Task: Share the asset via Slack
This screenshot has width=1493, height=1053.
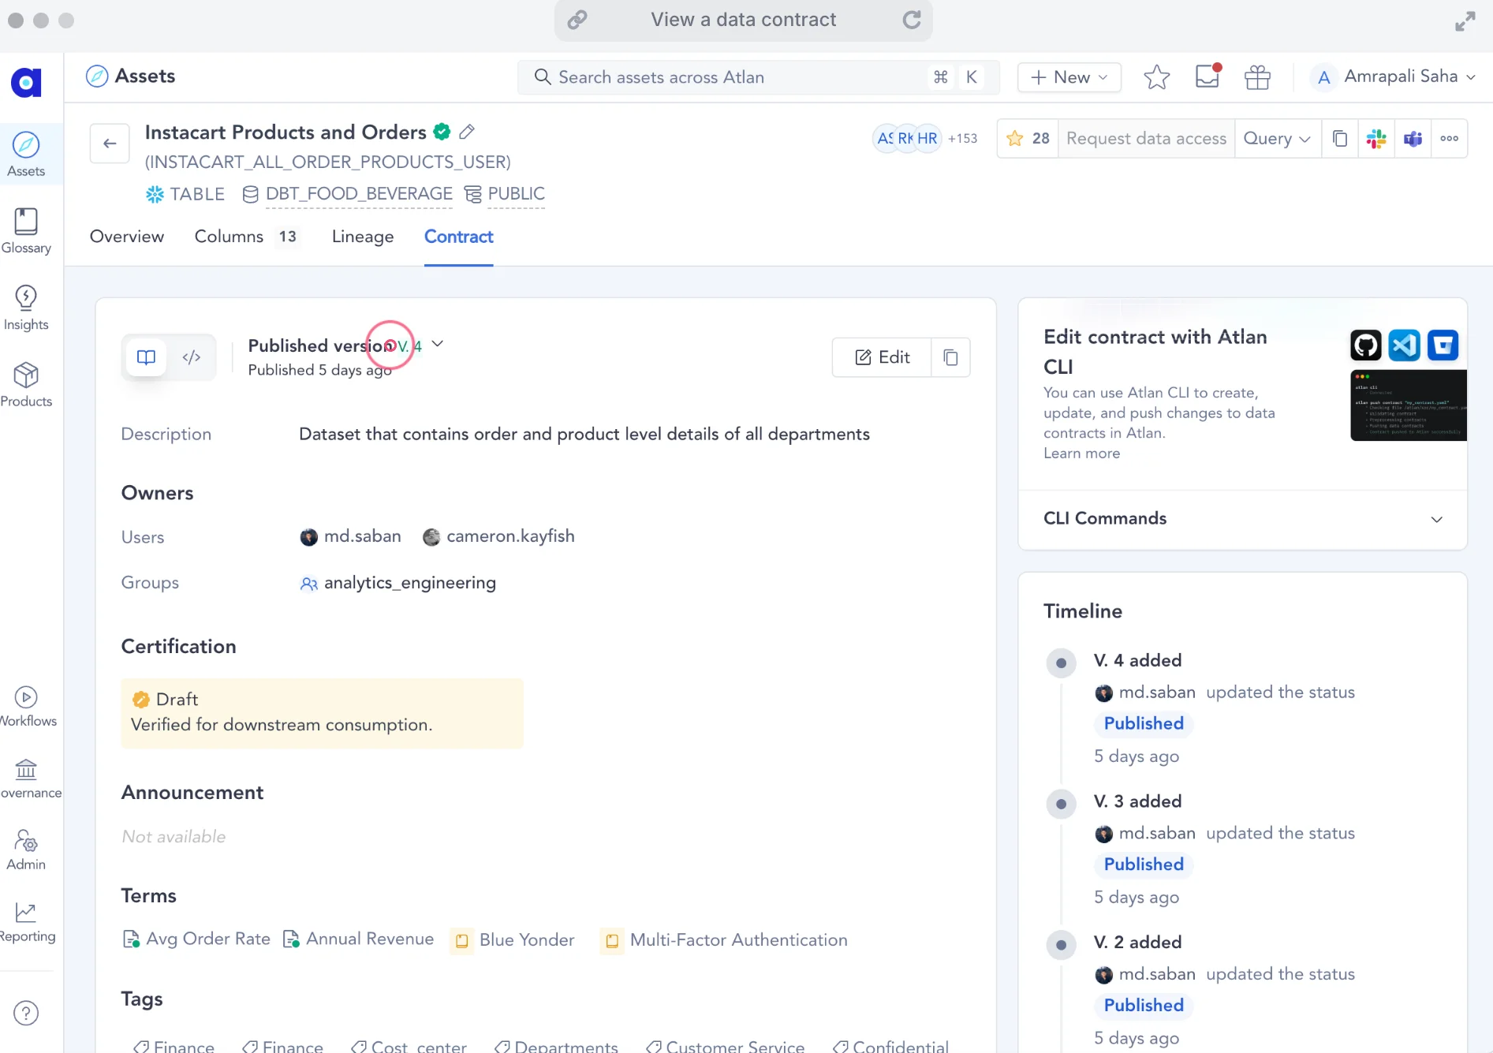Action: (x=1376, y=138)
